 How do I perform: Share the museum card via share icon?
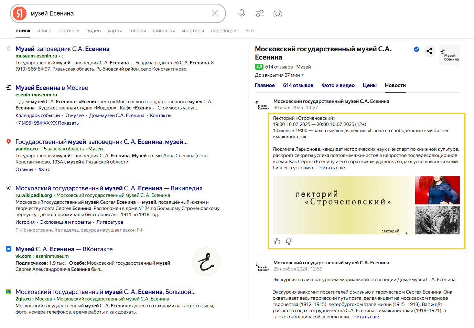(x=429, y=51)
